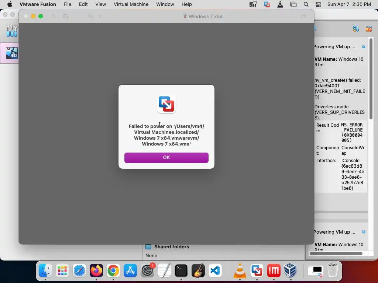Open Spotlight search in menu bar
Image resolution: width=378 pixels, height=283 pixels.
tap(306, 4)
